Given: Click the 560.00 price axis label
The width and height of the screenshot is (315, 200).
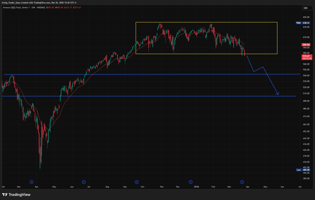Looking at the screenshot, I should click(x=306, y=64).
